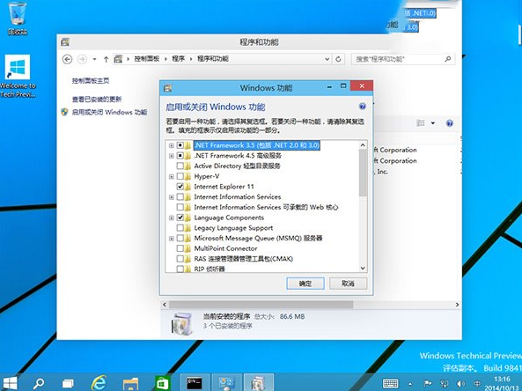522x391 pixels.
Task: Open the view options dropdown arrow
Action: [x=433, y=123]
